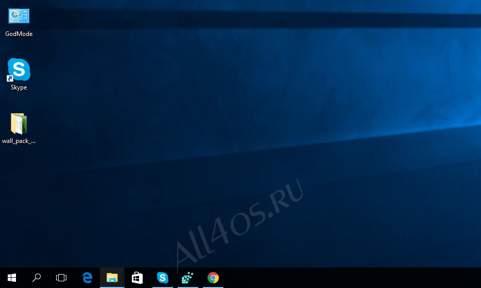Click the "GodMode" label text
Screen dimensions: 481x288
click(x=19, y=34)
